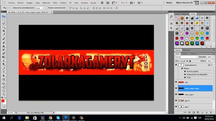Open the Opacidad slider arrow
216x121 pixels.
pyautogui.click(x=213, y=57)
